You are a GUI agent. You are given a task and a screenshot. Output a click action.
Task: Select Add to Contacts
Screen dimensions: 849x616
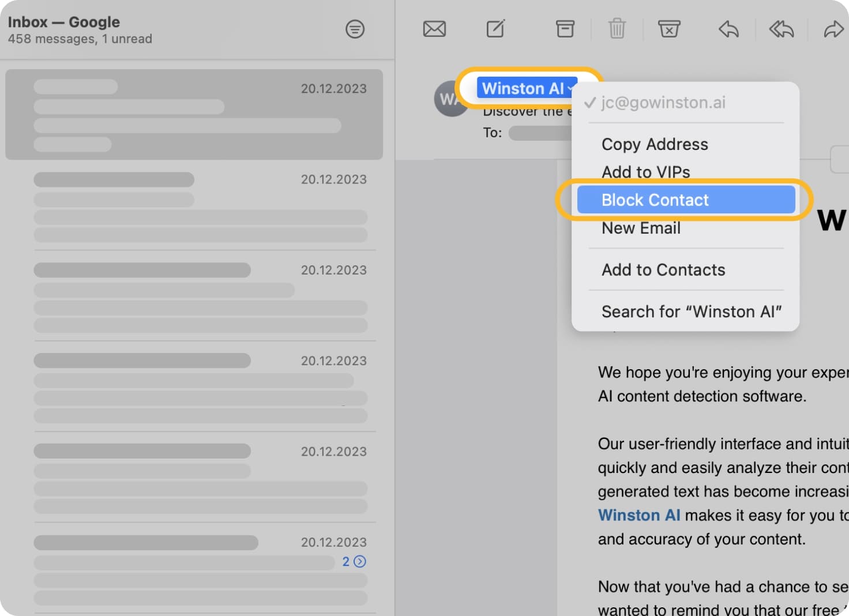[663, 269]
